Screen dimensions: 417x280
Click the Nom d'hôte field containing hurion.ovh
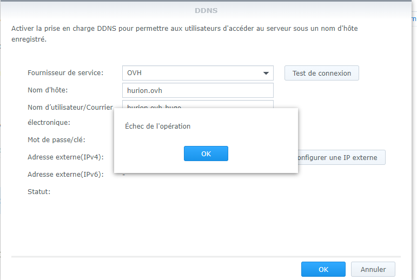pyautogui.click(x=198, y=90)
